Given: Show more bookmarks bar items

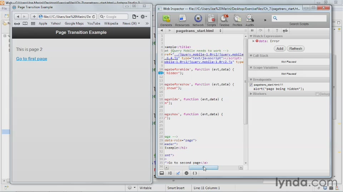Looking at the screenshot, I should click(147, 23).
